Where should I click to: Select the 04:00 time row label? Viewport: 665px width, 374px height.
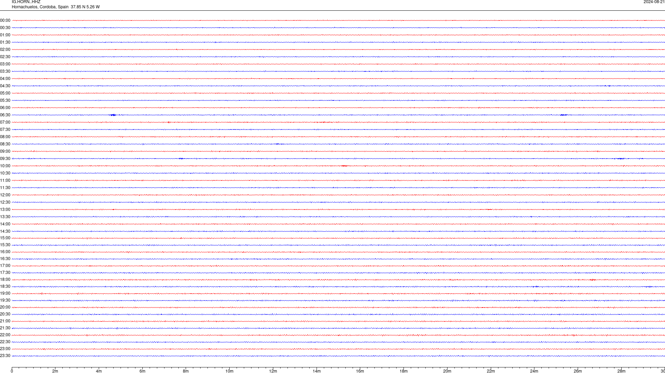[x=5, y=79]
